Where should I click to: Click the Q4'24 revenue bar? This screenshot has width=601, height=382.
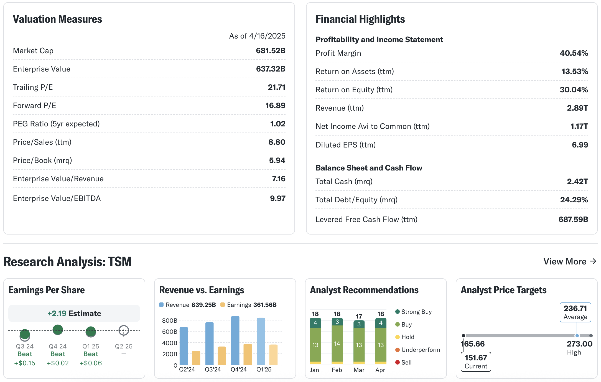point(235,340)
